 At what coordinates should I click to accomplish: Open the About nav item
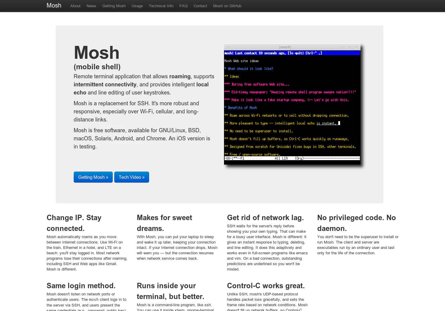point(75,6)
